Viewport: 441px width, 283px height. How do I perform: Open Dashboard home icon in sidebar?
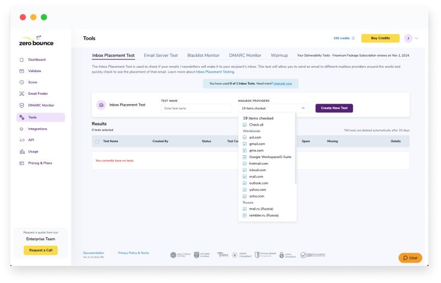[21, 59]
